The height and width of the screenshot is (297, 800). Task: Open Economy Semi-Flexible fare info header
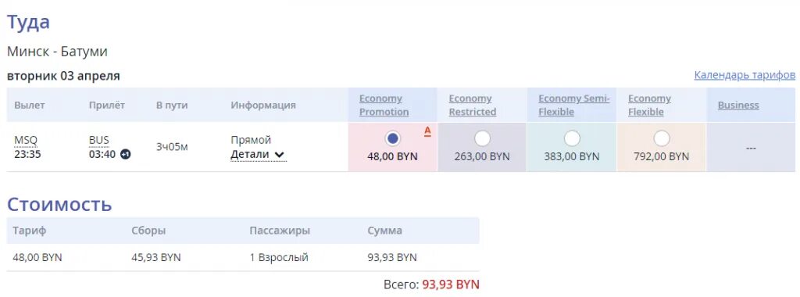pyautogui.click(x=574, y=106)
